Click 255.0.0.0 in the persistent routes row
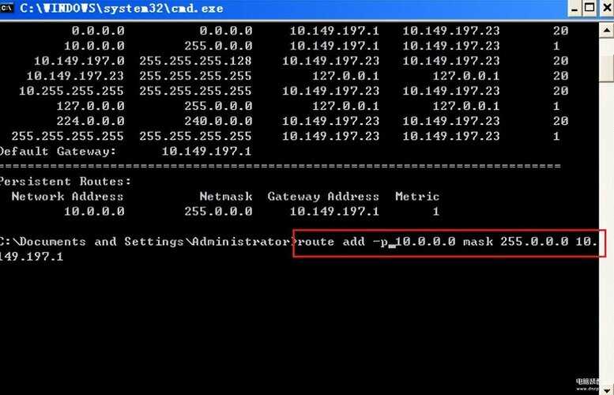This screenshot has height=395, width=614. [x=218, y=212]
